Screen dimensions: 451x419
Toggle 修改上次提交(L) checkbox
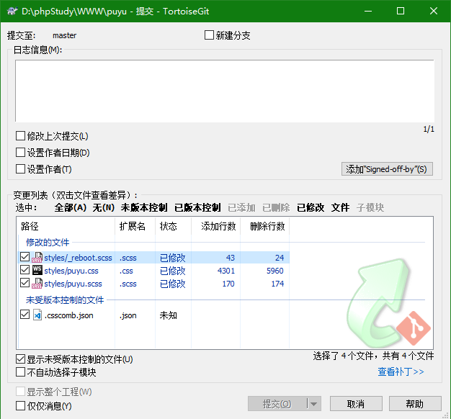point(20,136)
